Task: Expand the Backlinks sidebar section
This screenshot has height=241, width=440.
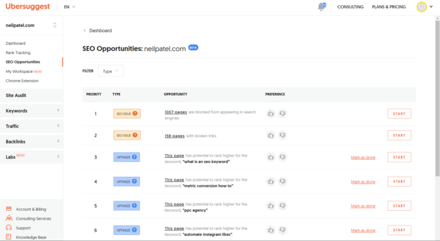Action: (31, 142)
